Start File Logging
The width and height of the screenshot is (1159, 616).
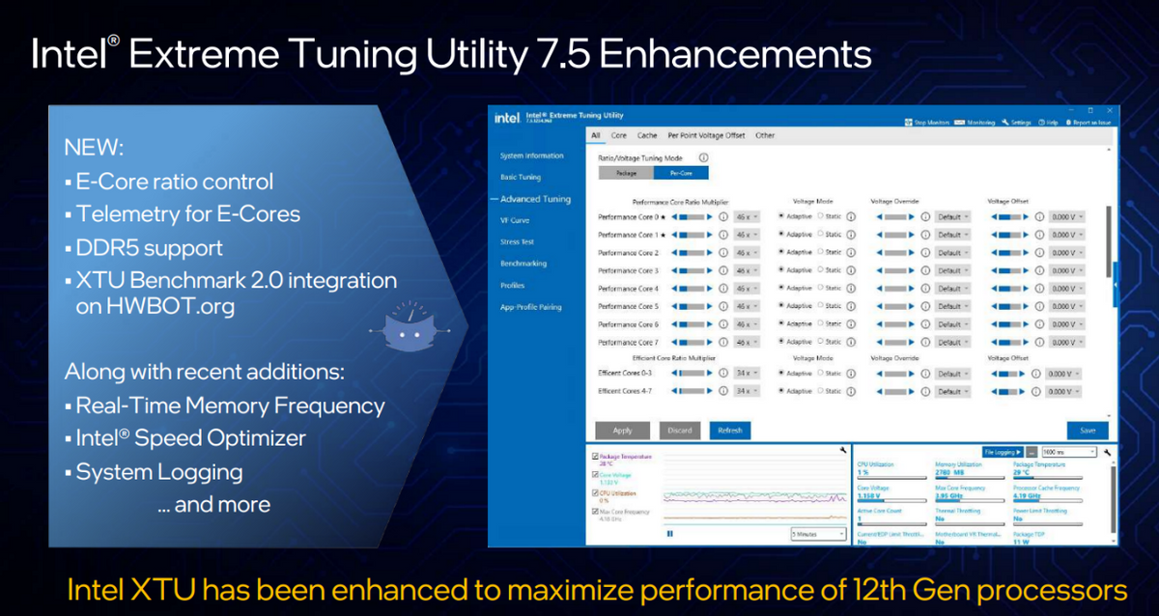1003,451
